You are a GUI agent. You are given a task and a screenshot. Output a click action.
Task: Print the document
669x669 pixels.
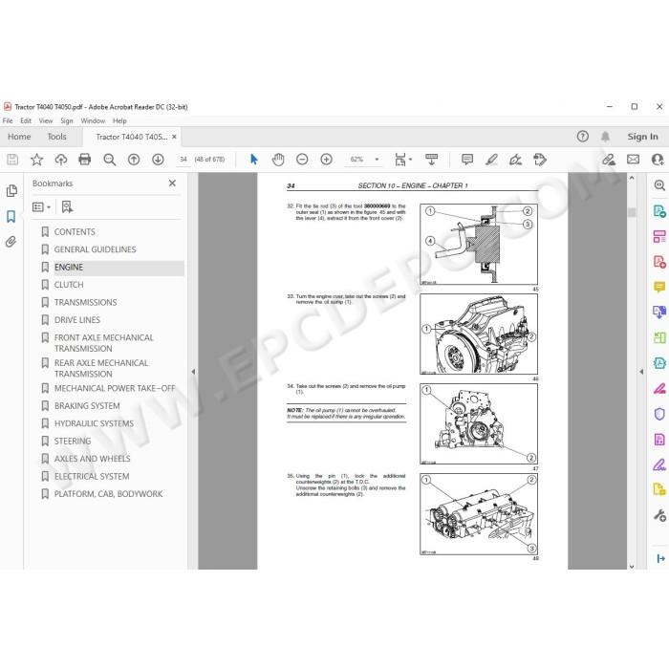click(x=85, y=160)
